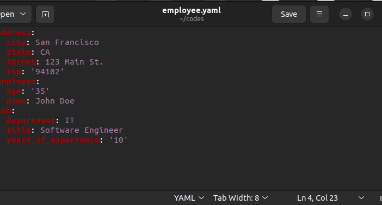
Task: Maximize the editor window
Action: coord(367,14)
